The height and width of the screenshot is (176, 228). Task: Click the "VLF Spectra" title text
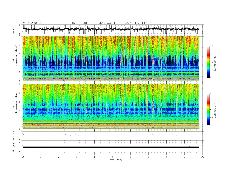(33, 23)
